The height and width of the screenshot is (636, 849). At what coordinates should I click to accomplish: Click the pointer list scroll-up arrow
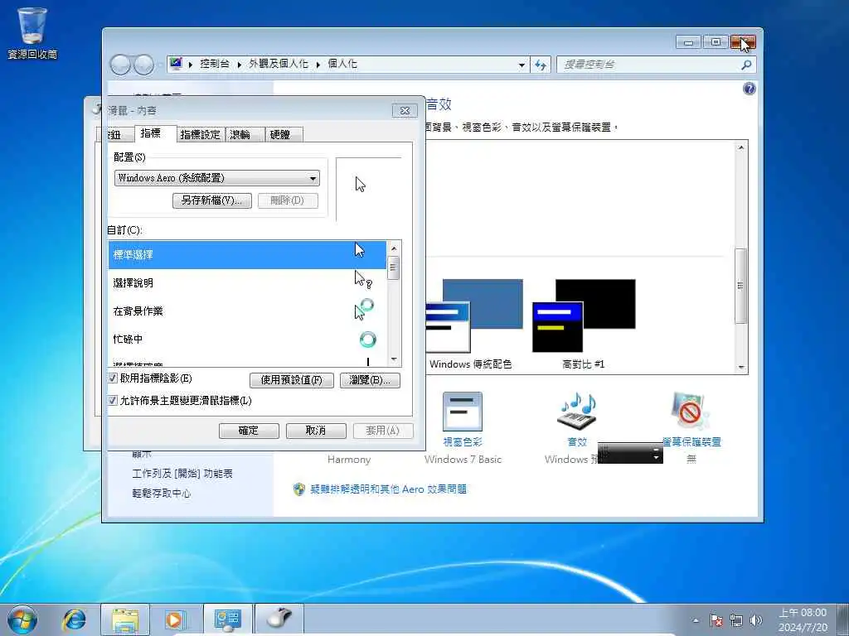(x=394, y=248)
